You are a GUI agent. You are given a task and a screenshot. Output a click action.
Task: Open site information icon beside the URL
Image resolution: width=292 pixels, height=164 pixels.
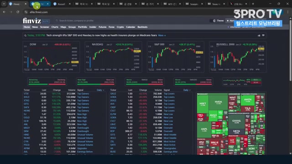[x=26, y=12]
